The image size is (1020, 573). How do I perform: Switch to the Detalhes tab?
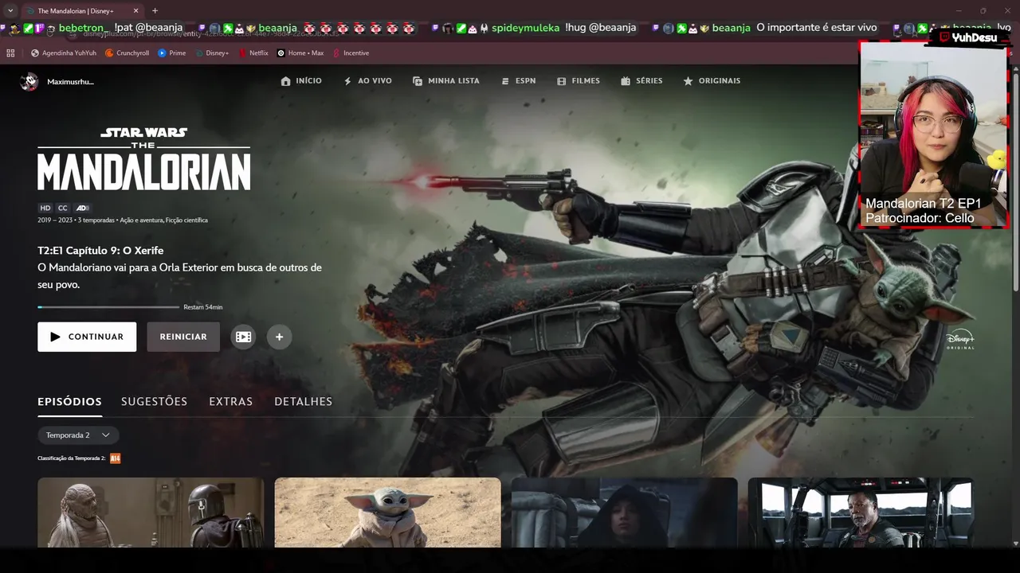point(303,401)
